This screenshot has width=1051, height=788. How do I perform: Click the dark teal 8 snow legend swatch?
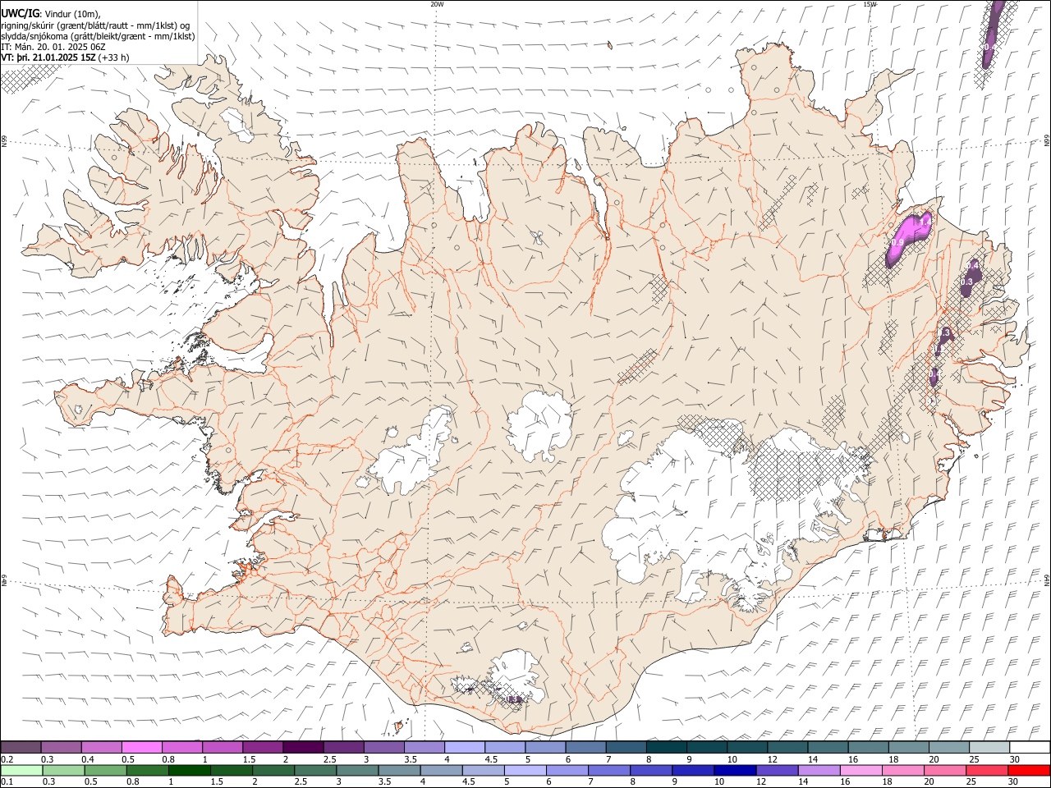click(665, 748)
